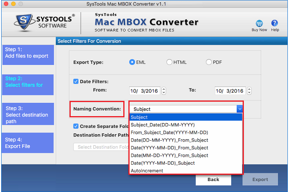The width and height of the screenshot is (289, 192).
Task: Toggle the Create Separate Folder checkbox
Action: point(76,126)
